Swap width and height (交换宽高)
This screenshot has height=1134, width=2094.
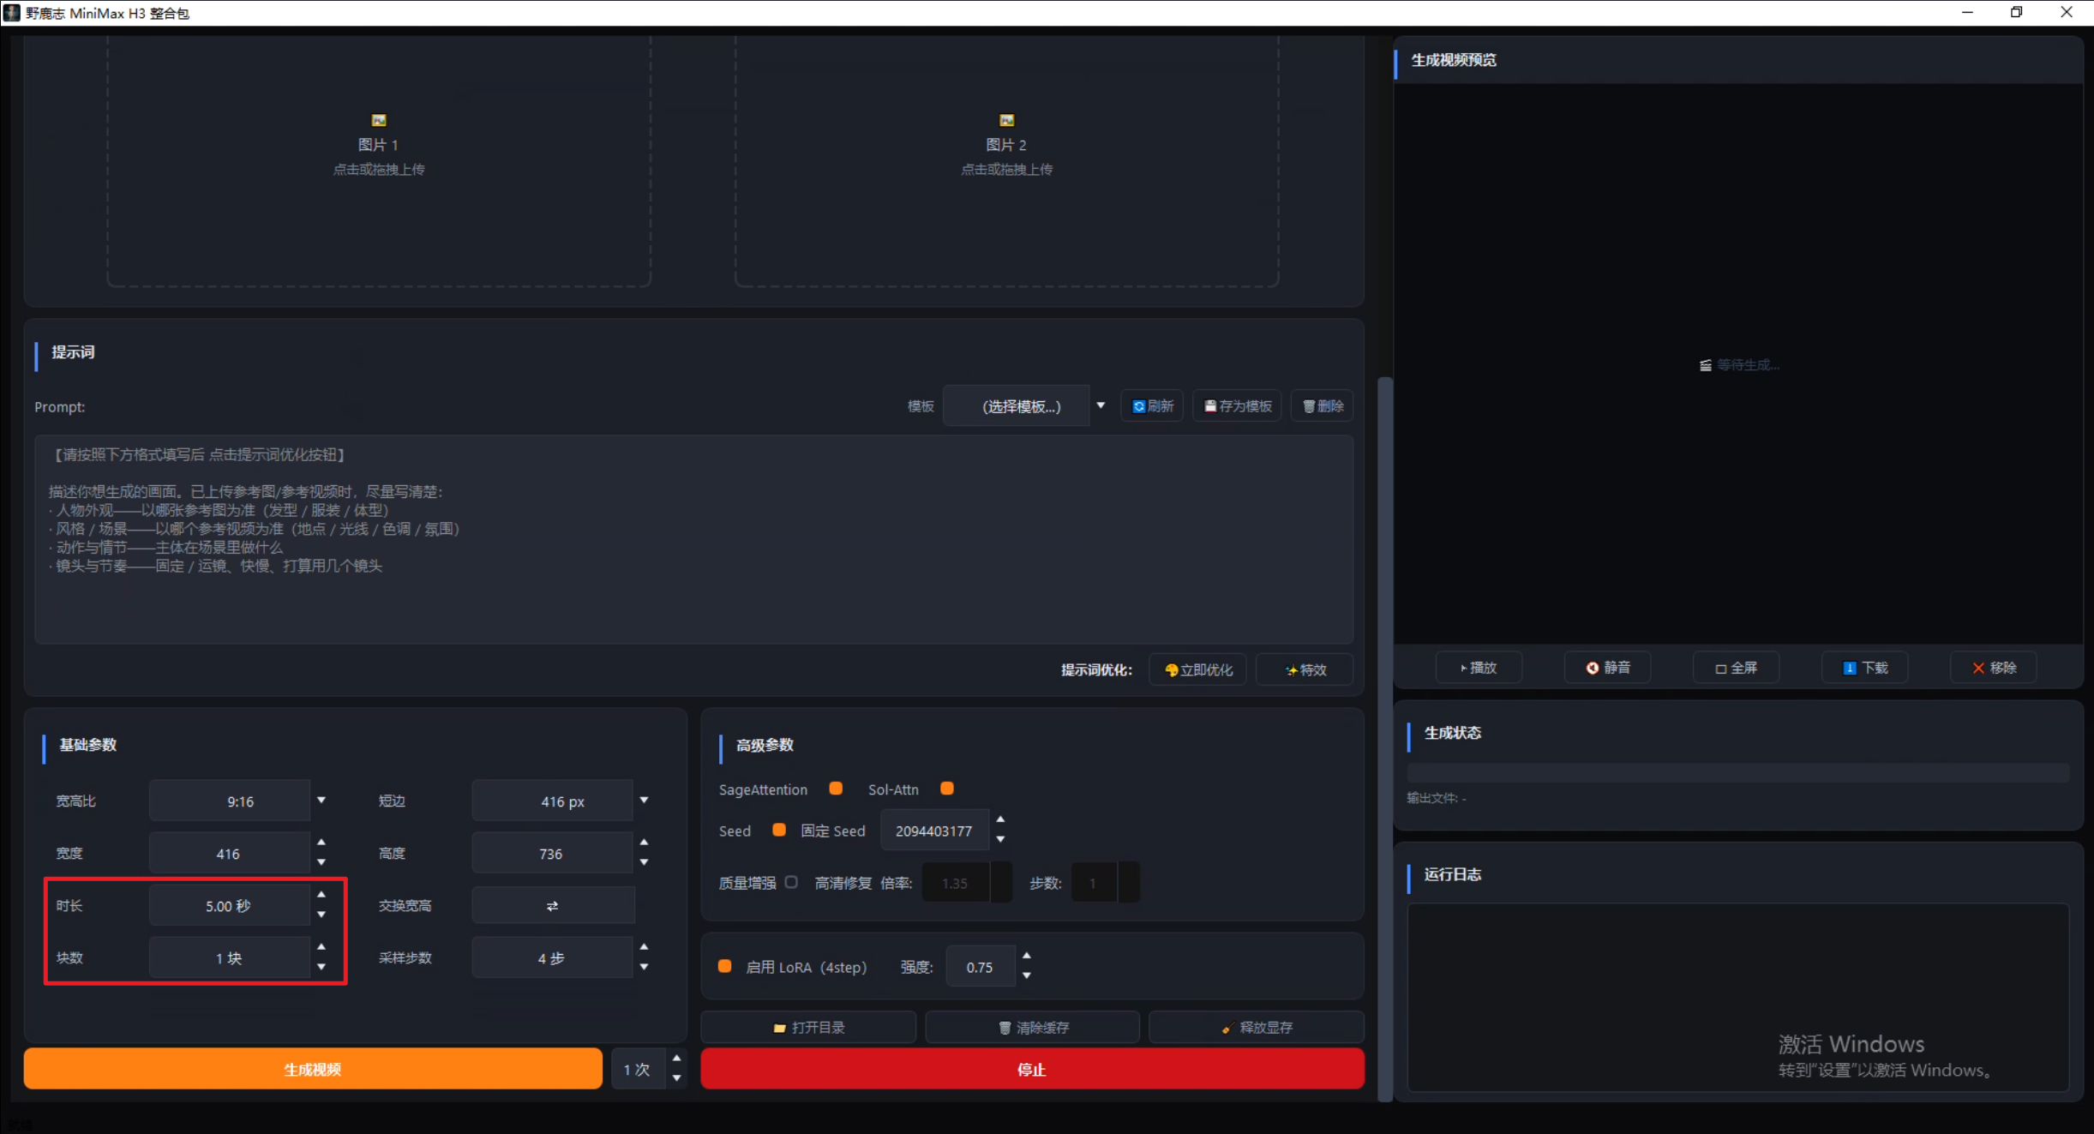point(553,906)
